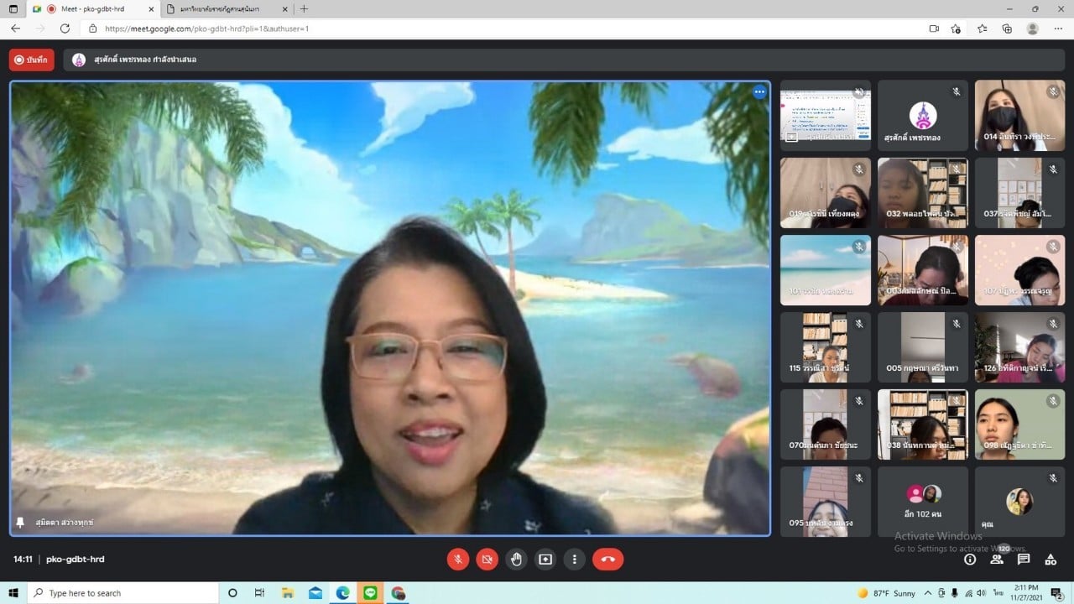Image resolution: width=1074 pixels, height=604 pixels.
Task: Leave the call with red hang-up button
Action: coord(607,559)
